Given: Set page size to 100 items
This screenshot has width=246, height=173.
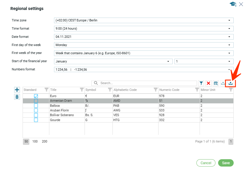Looking at the screenshot, I should click(x=35, y=141).
